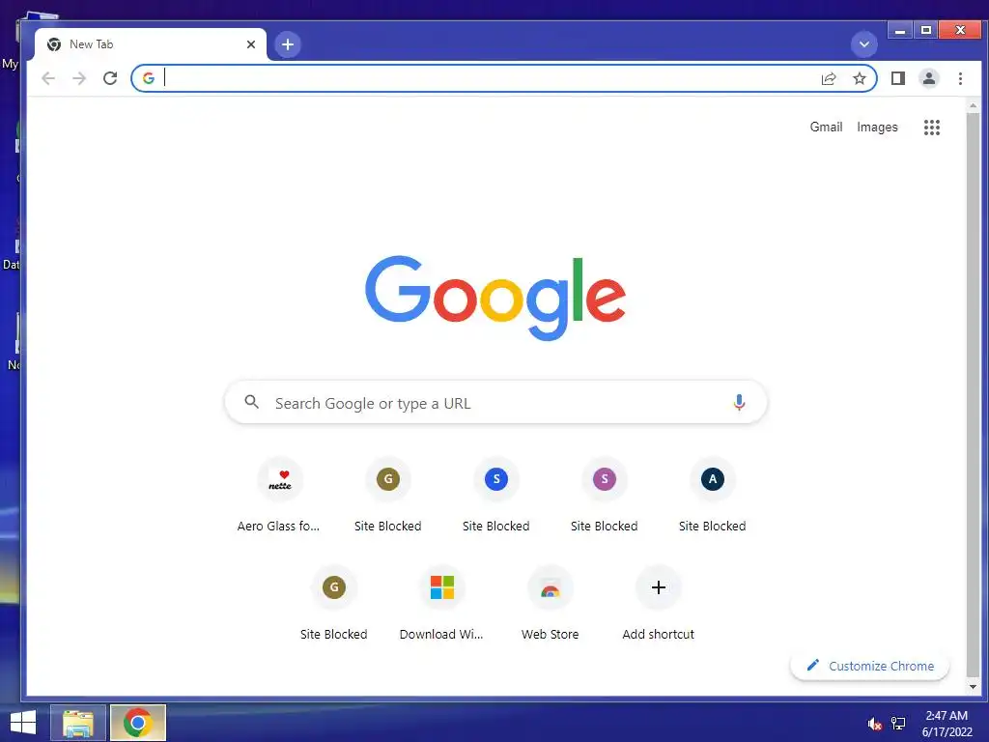Click the Chrome taskbar icon
This screenshot has height=742, width=989.
coord(138,723)
